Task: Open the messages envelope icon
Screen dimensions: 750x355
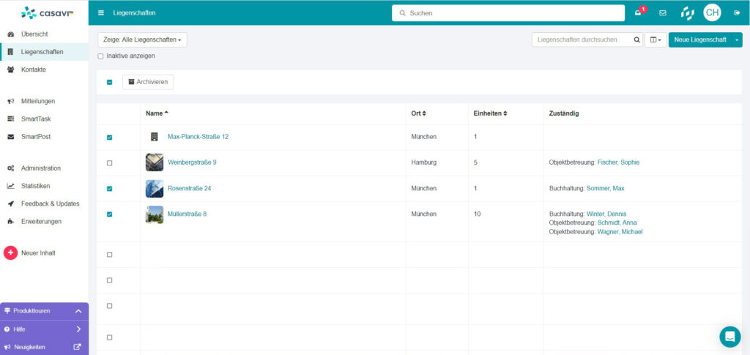Action: coord(663,12)
